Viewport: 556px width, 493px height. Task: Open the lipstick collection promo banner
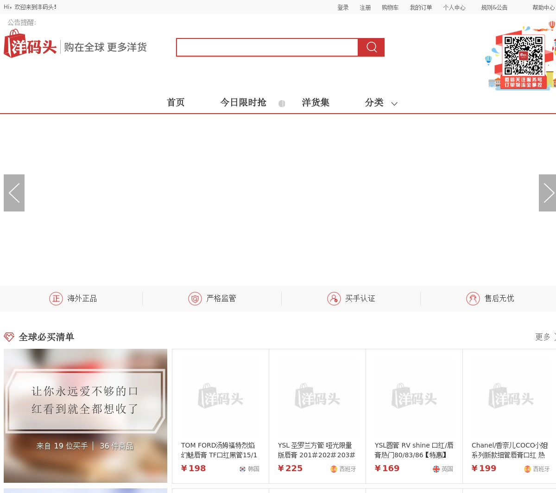[x=85, y=416]
